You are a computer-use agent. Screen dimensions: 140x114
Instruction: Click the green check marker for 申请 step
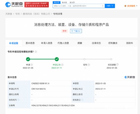[28, 59]
